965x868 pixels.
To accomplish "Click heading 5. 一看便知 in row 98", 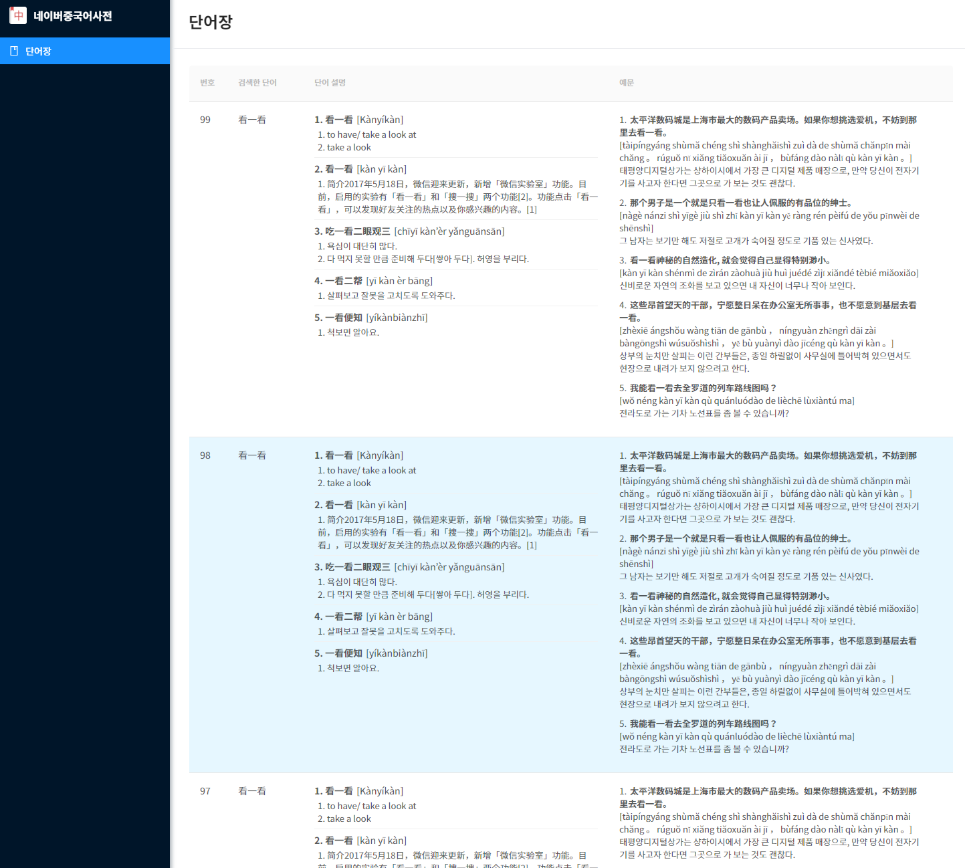I will [371, 653].
